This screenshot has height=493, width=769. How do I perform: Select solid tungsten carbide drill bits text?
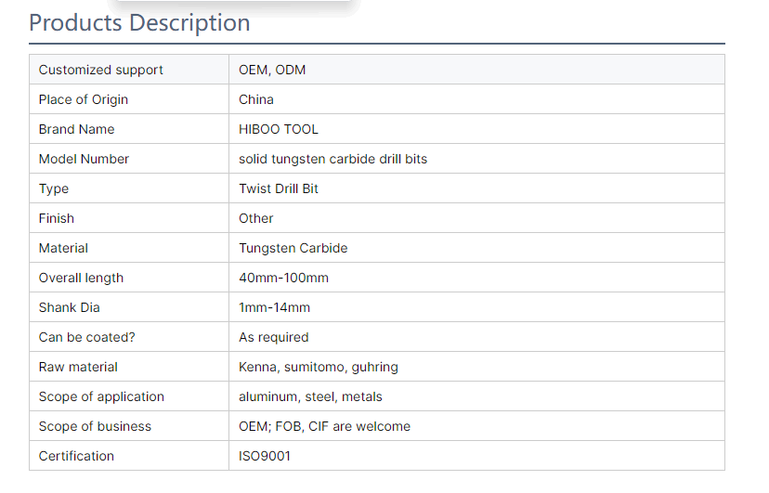point(332,159)
